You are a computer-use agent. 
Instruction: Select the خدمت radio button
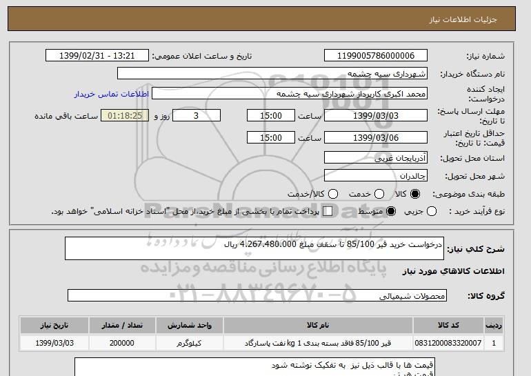[379, 194]
